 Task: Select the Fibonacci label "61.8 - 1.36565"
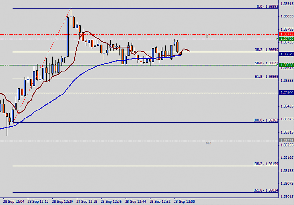pyautogui.click(x=266, y=77)
